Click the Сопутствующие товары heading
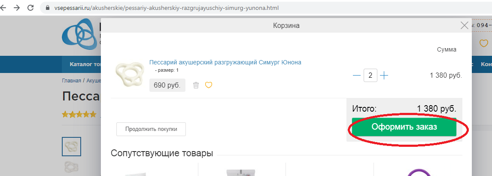Screen dimensions: 492x176 162,153
